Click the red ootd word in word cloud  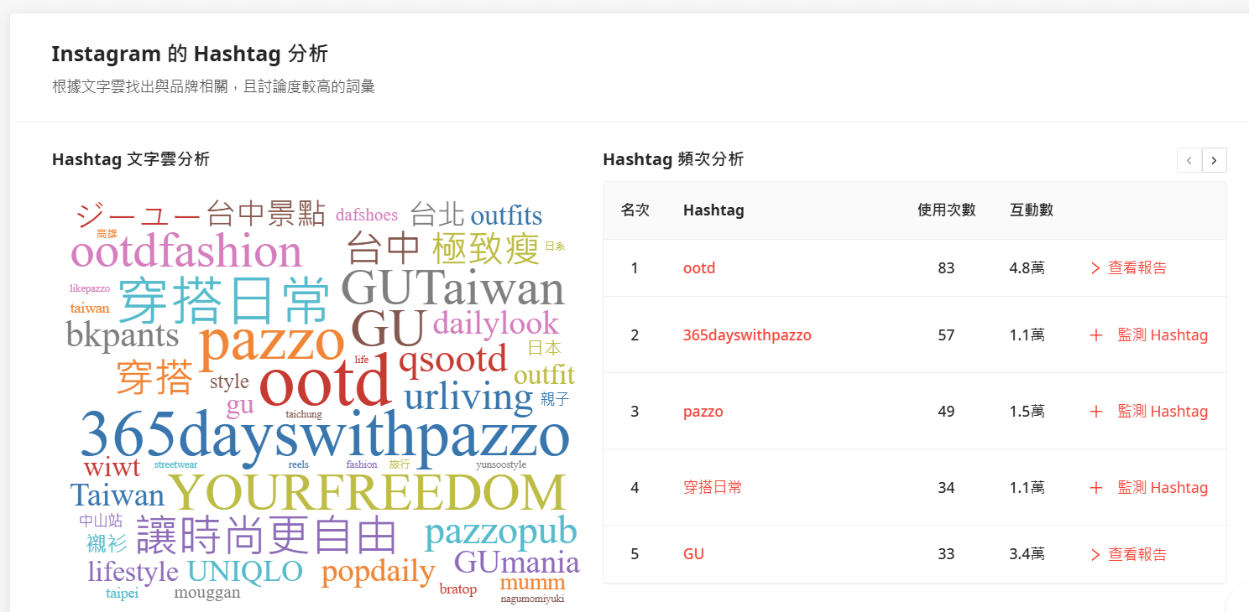tap(326, 381)
